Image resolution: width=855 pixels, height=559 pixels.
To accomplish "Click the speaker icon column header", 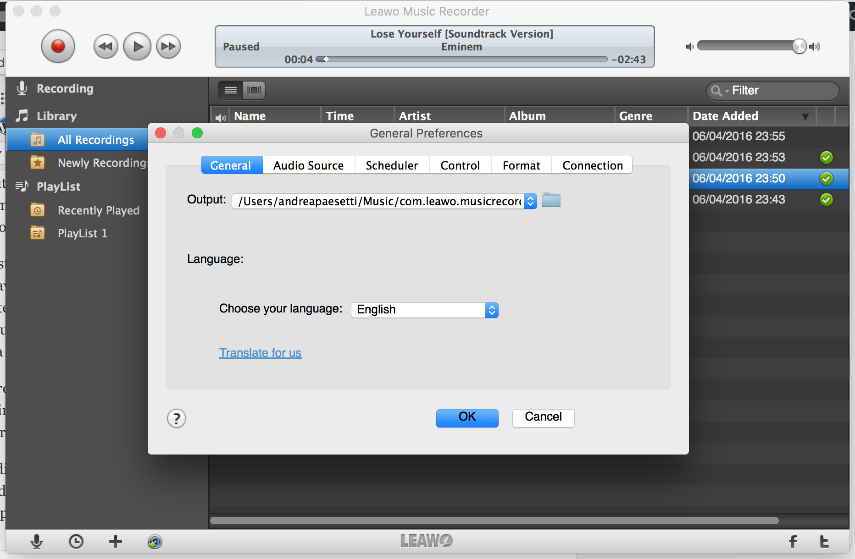I will (x=221, y=117).
